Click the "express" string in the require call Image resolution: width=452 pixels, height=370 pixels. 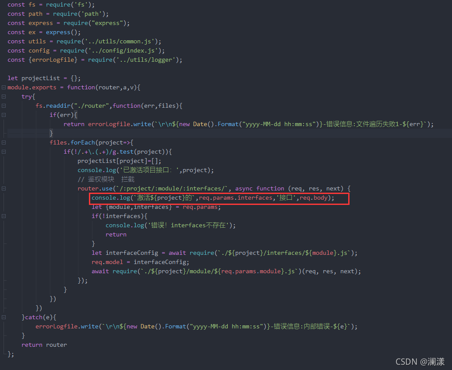tap(107, 23)
